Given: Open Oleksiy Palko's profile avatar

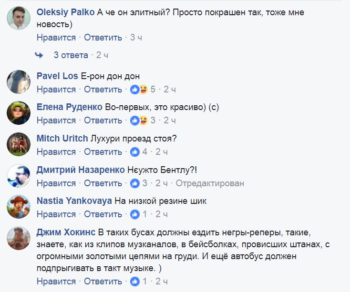Looking at the screenshot, I should point(19,20).
